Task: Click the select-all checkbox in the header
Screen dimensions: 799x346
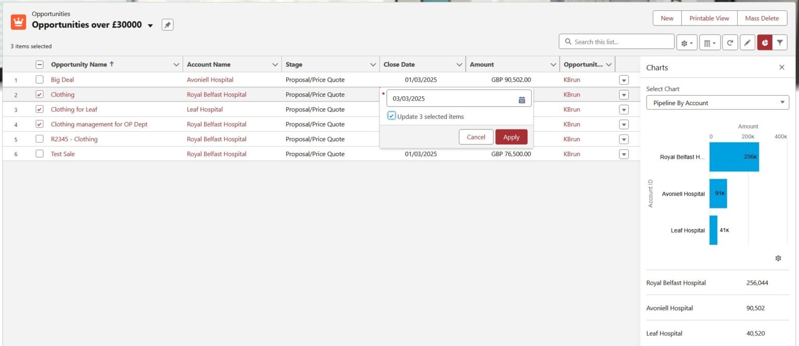Action: coord(39,64)
